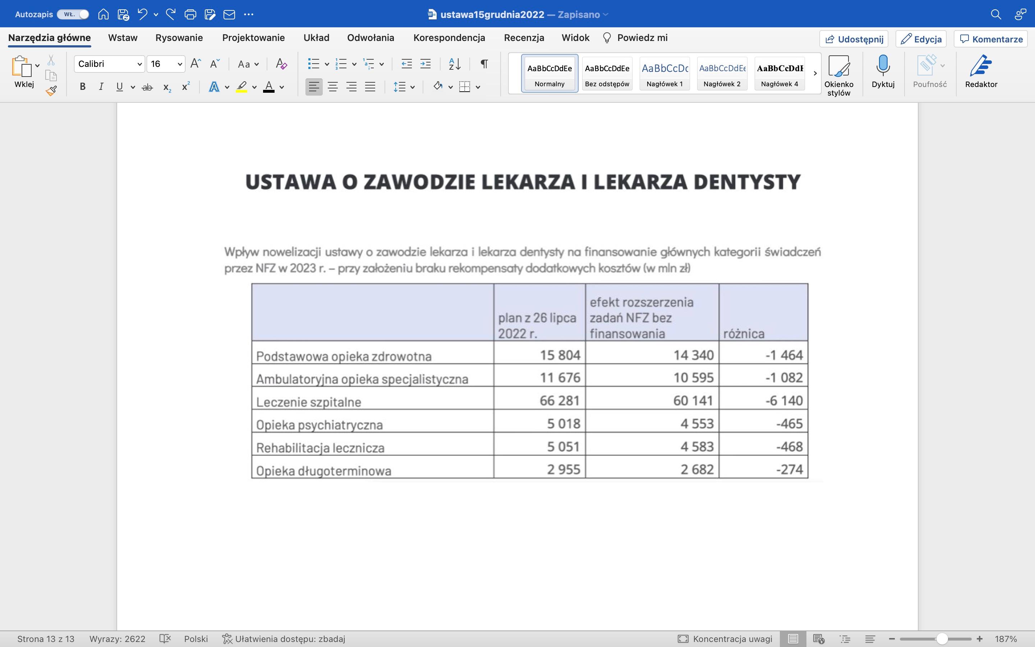
Task: Open the more options ellipsis in title bar
Action: [x=248, y=14]
